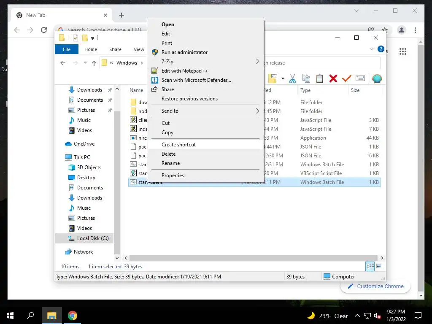The image size is (432, 324).
Task: Switch to large icons view in status bar
Action: [x=379, y=266]
